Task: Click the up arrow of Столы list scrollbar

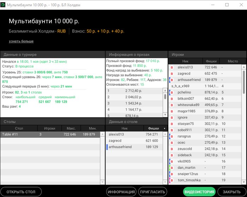Action: (x=102, y=134)
